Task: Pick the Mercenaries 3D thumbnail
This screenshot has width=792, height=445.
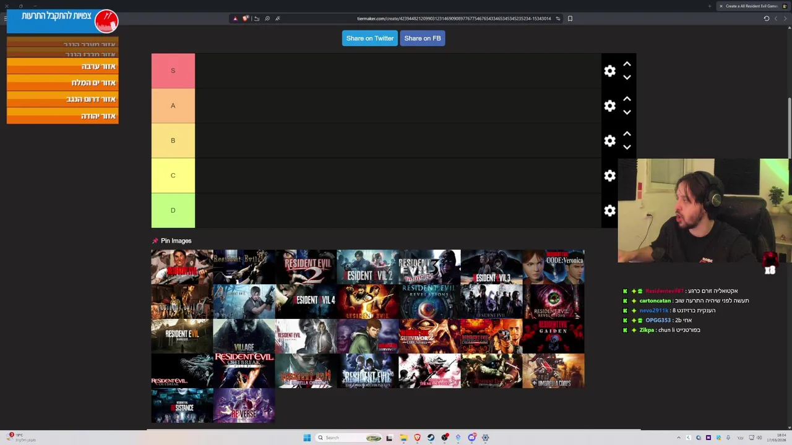Action: tap(429, 371)
